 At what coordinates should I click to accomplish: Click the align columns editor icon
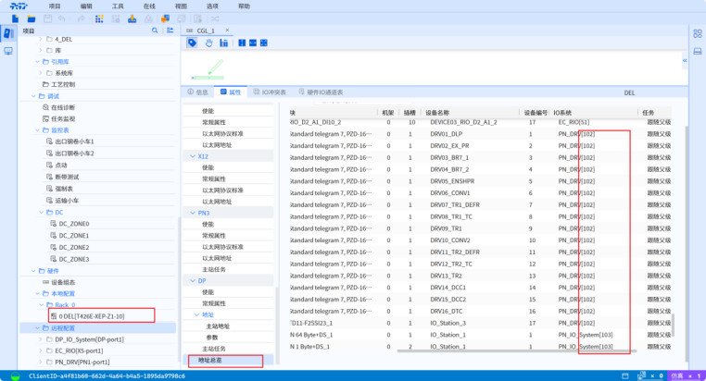pyautogui.click(x=223, y=43)
